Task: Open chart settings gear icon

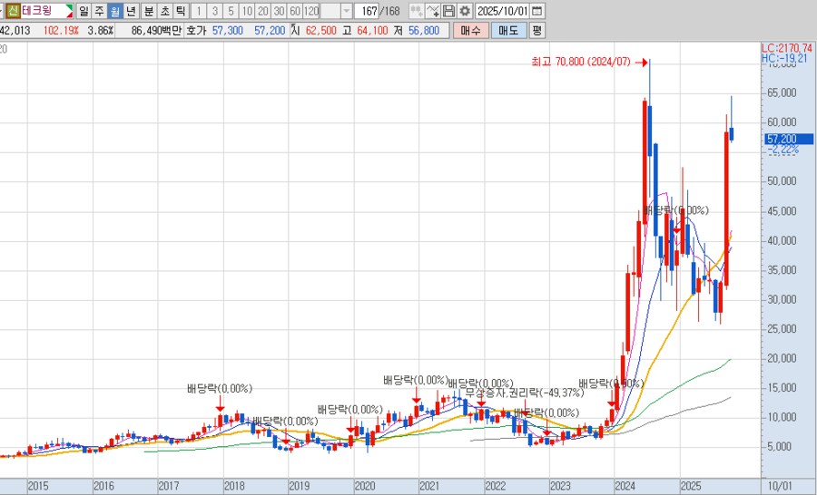Action: coord(464,11)
